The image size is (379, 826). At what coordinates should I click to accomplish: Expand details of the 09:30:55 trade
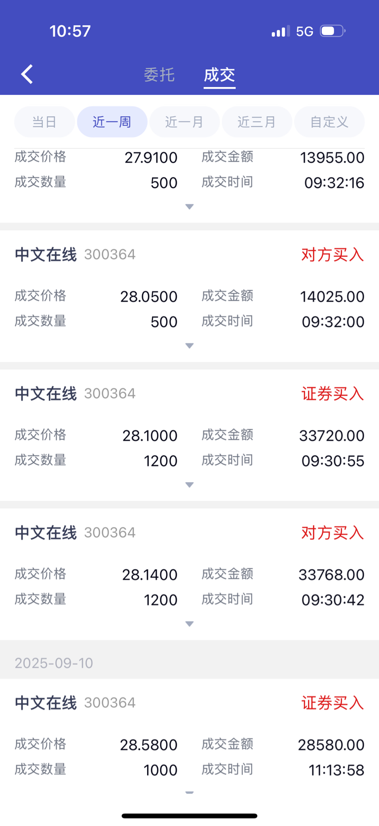click(x=189, y=485)
